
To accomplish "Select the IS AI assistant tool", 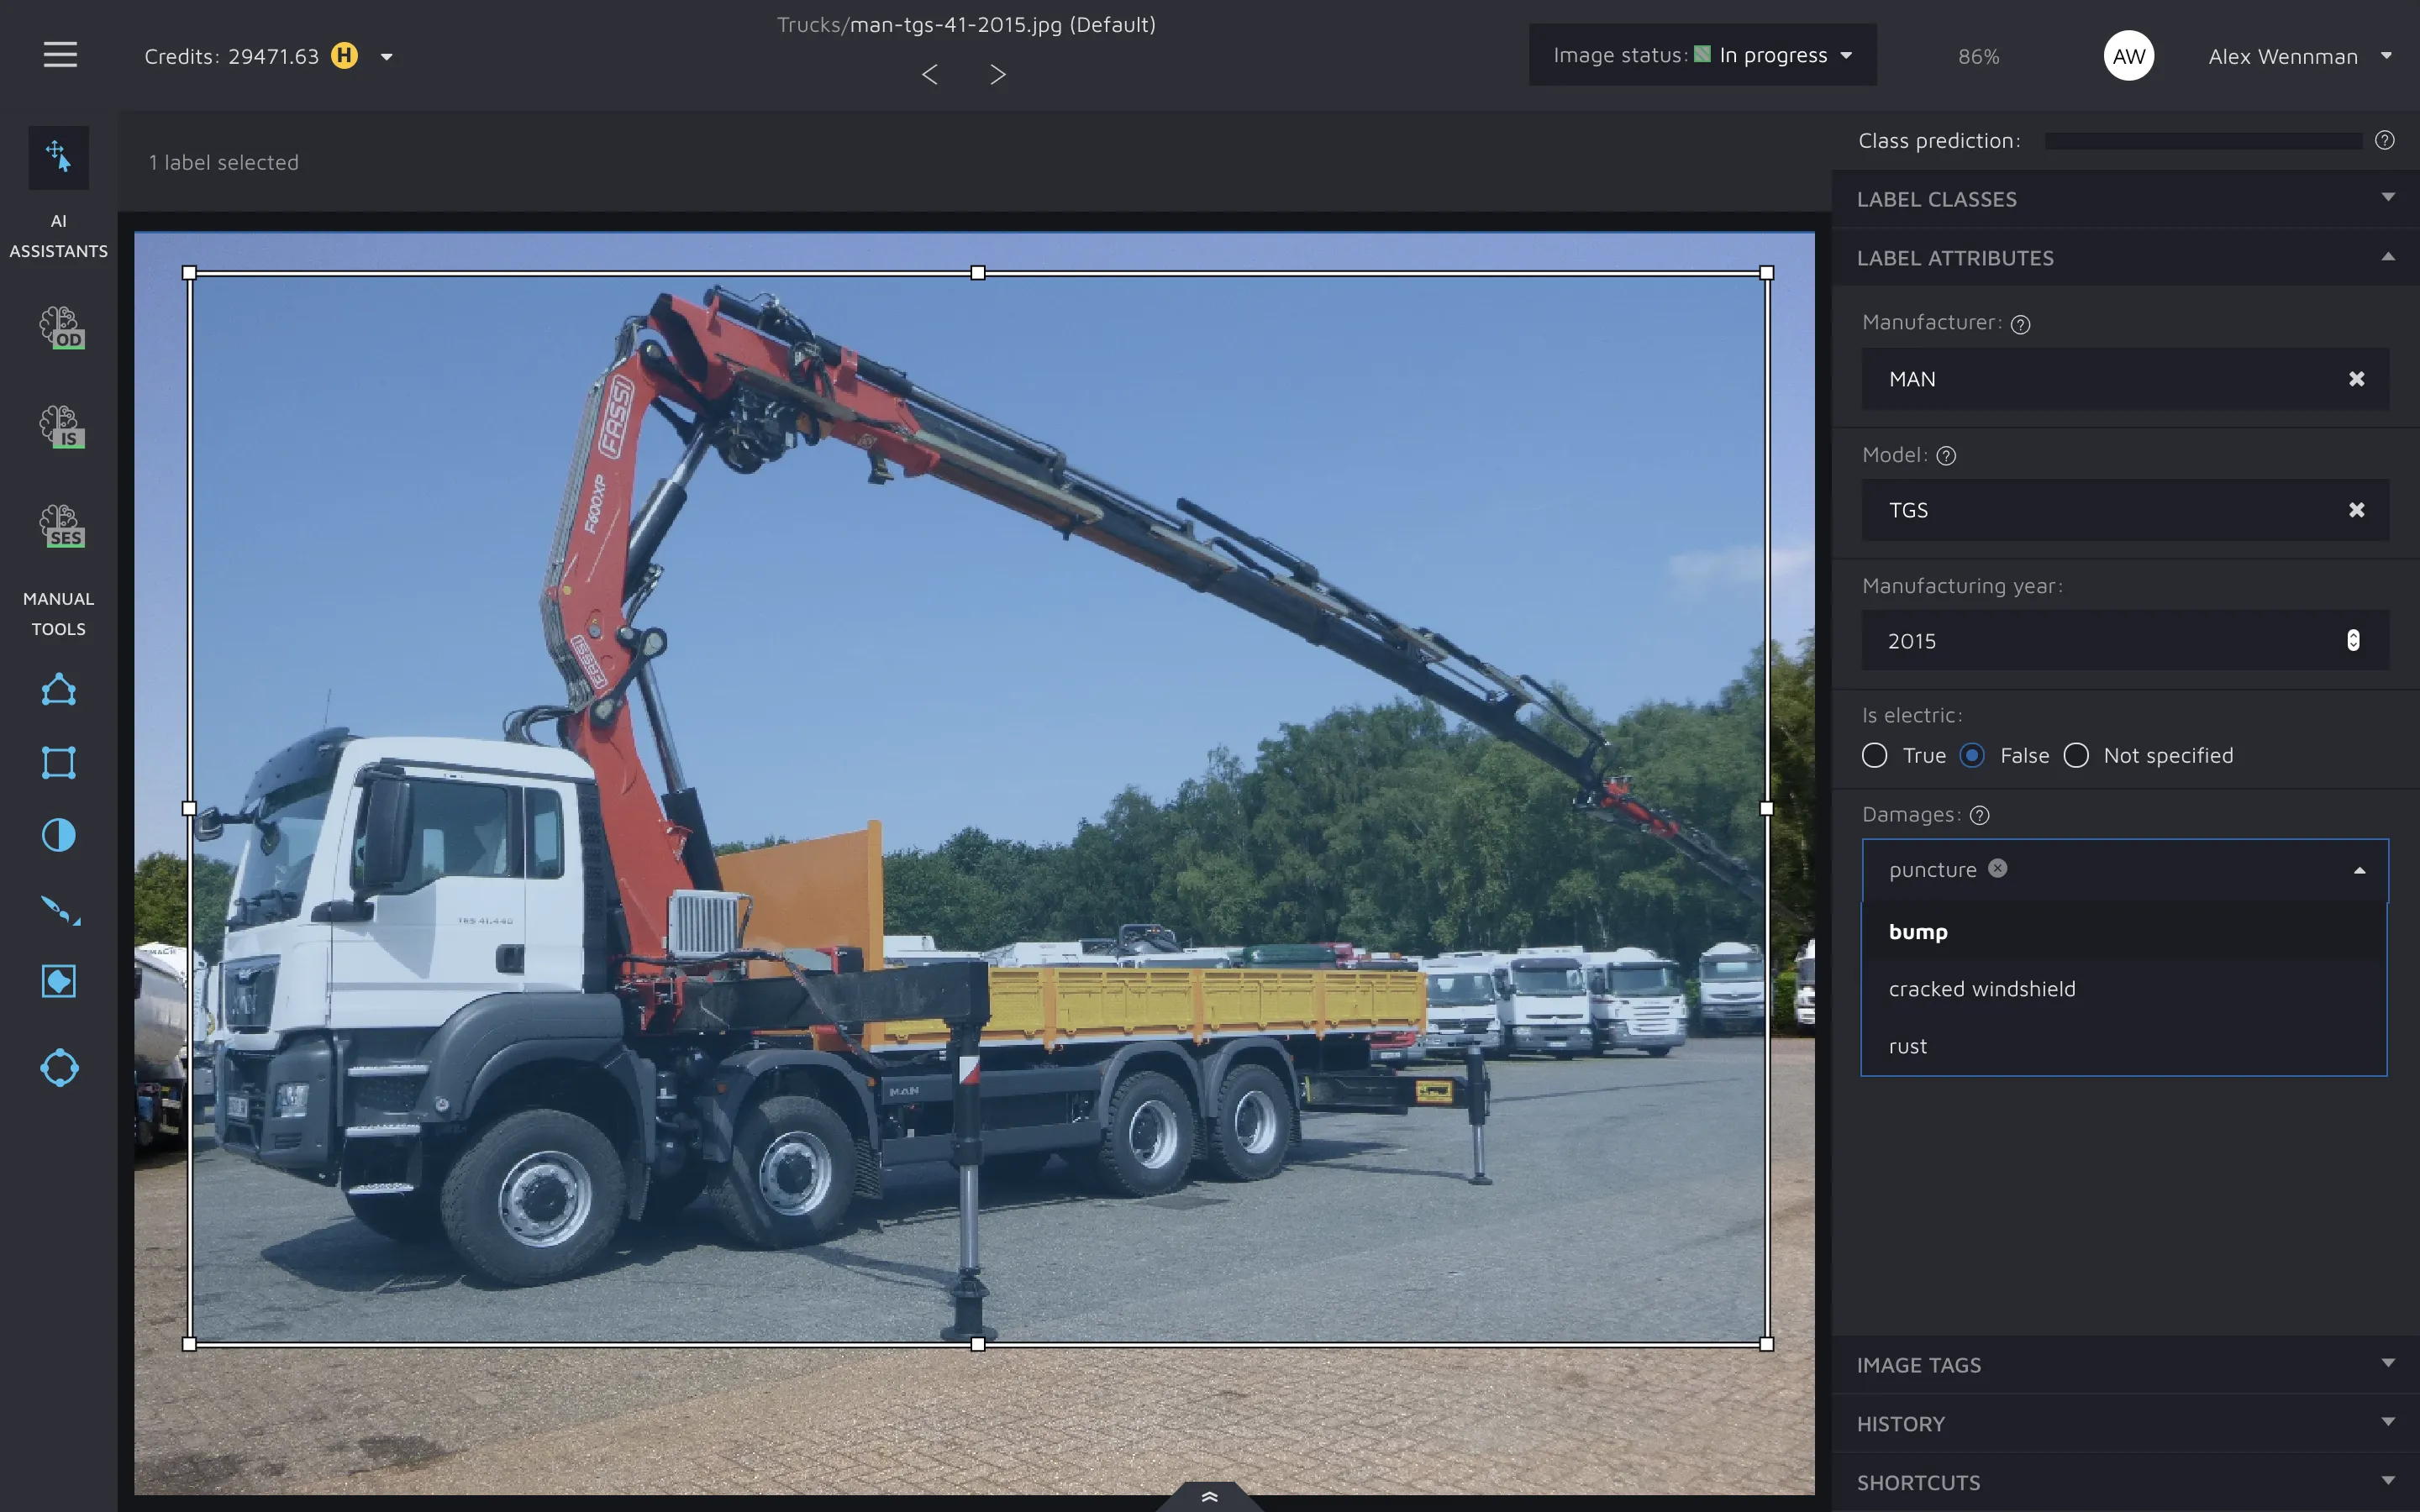I will click(61, 427).
